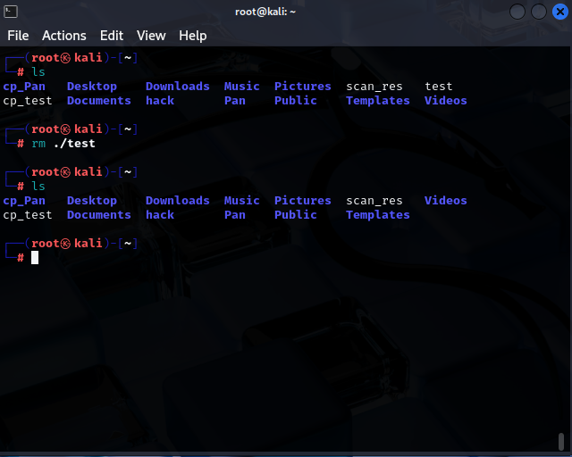This screenshot has width=572, height=457.
Task: Click 'cp_Pan' in the second ls output
Action: point(24,201)
